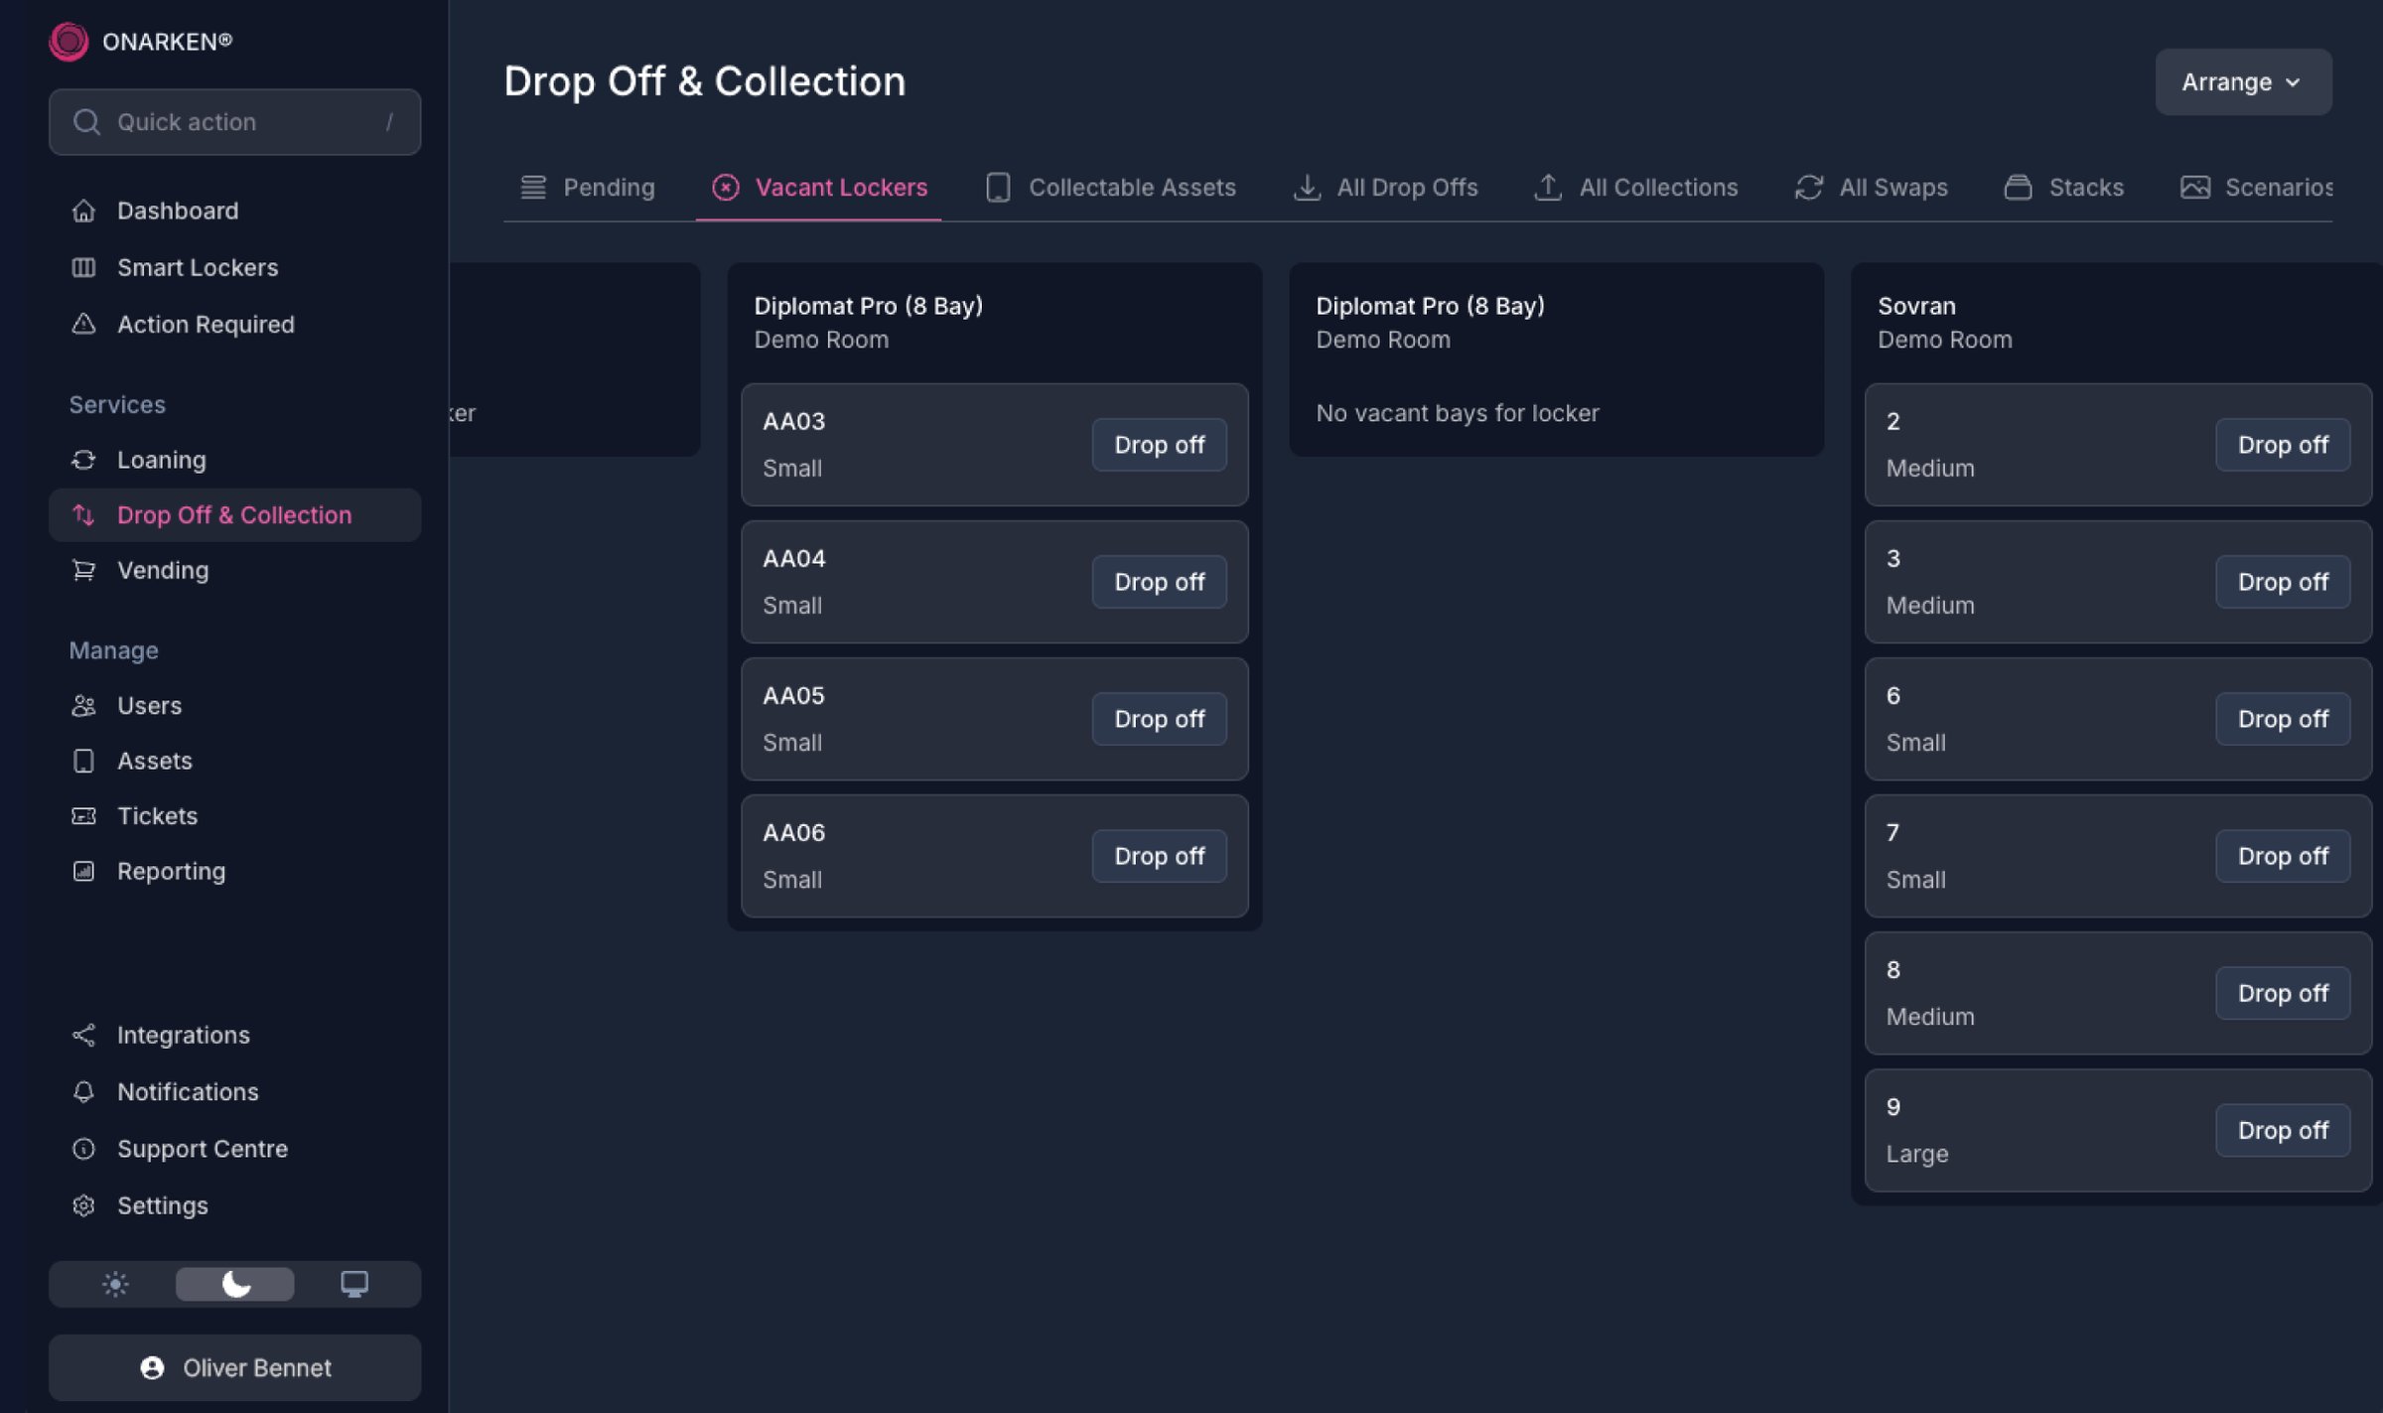Select system theme monitor toggle
This screenshot has height=1413, width=2383.
[353, 1284]
